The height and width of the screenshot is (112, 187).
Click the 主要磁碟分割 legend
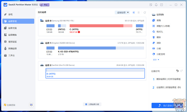[x=92, y=104]
